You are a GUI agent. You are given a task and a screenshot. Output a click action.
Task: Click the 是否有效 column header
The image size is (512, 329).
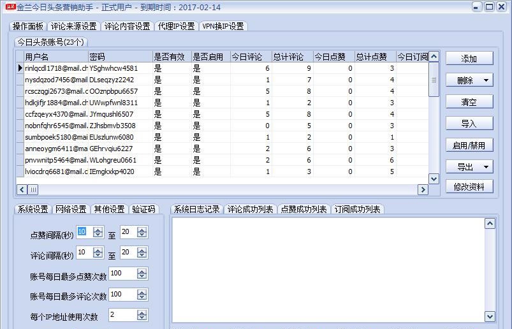(172, 57)
